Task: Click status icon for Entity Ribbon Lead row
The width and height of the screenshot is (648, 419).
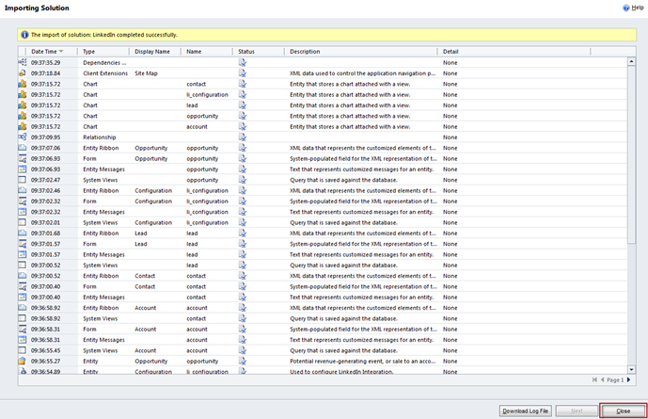Action: (x=243, y=234)
